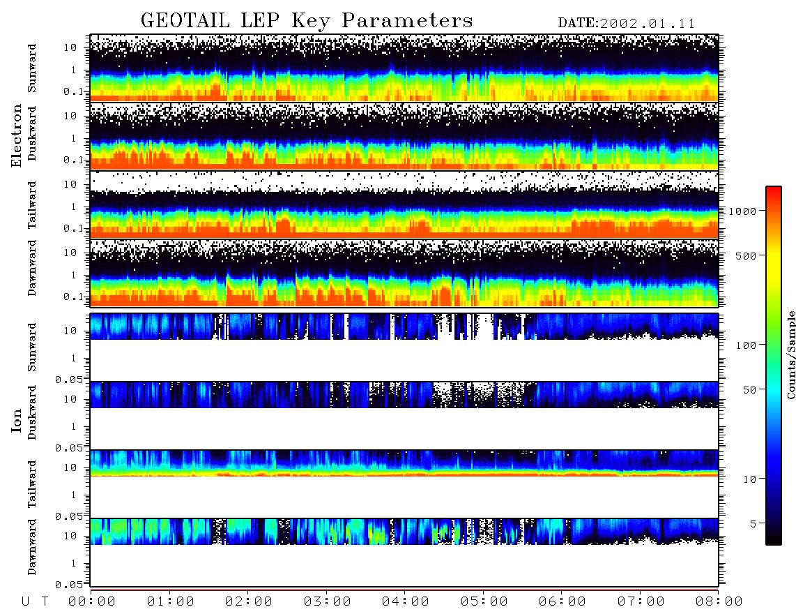Click the Electron group label

(x=17, y=135)
